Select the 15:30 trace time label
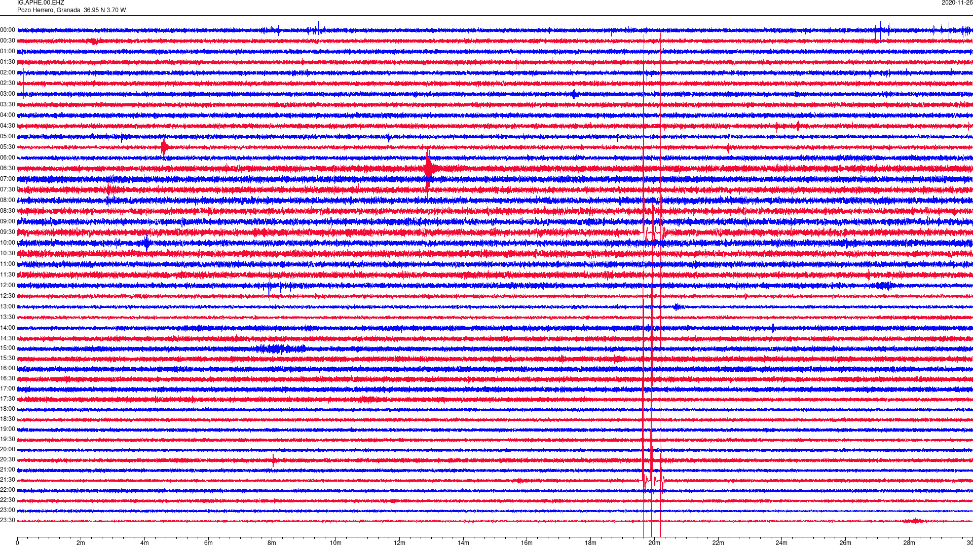 tap(8, 358)
